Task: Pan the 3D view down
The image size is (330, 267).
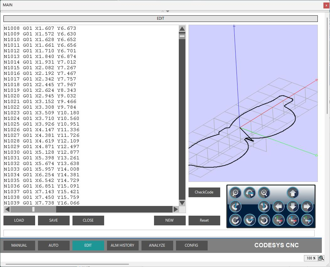Action: click(293, 207)
